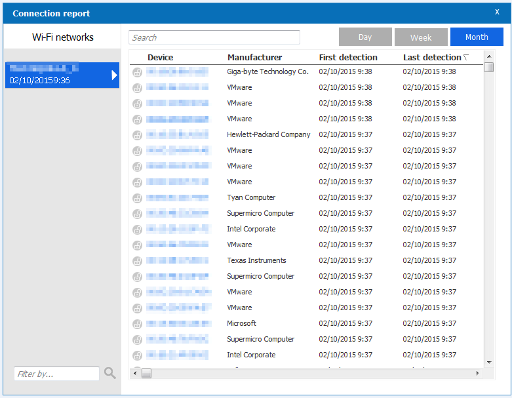512x398 pixels.
Task: Switch to the Week view
Action: [421, 37]
